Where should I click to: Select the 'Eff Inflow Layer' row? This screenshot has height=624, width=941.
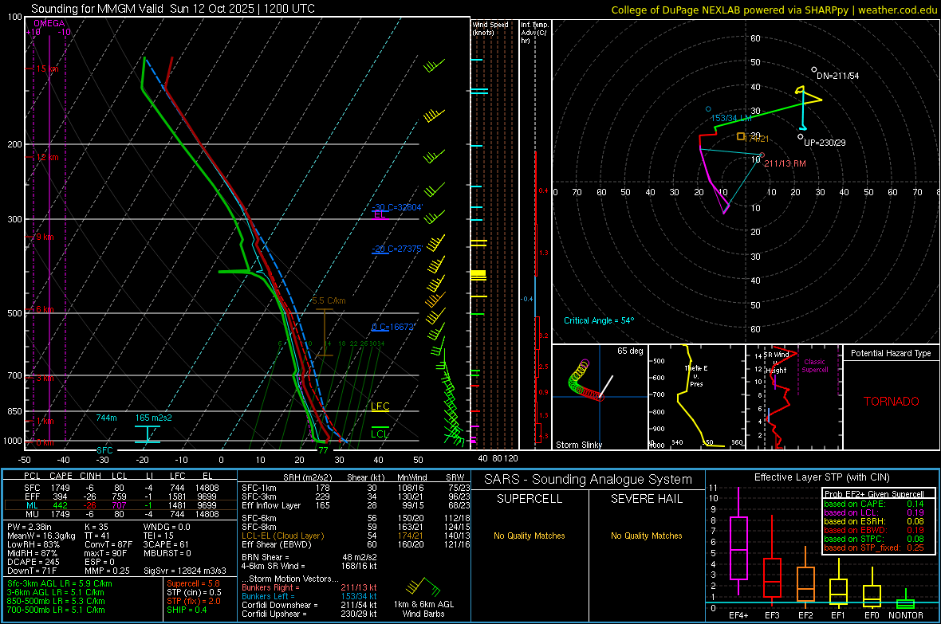(356, 505)
